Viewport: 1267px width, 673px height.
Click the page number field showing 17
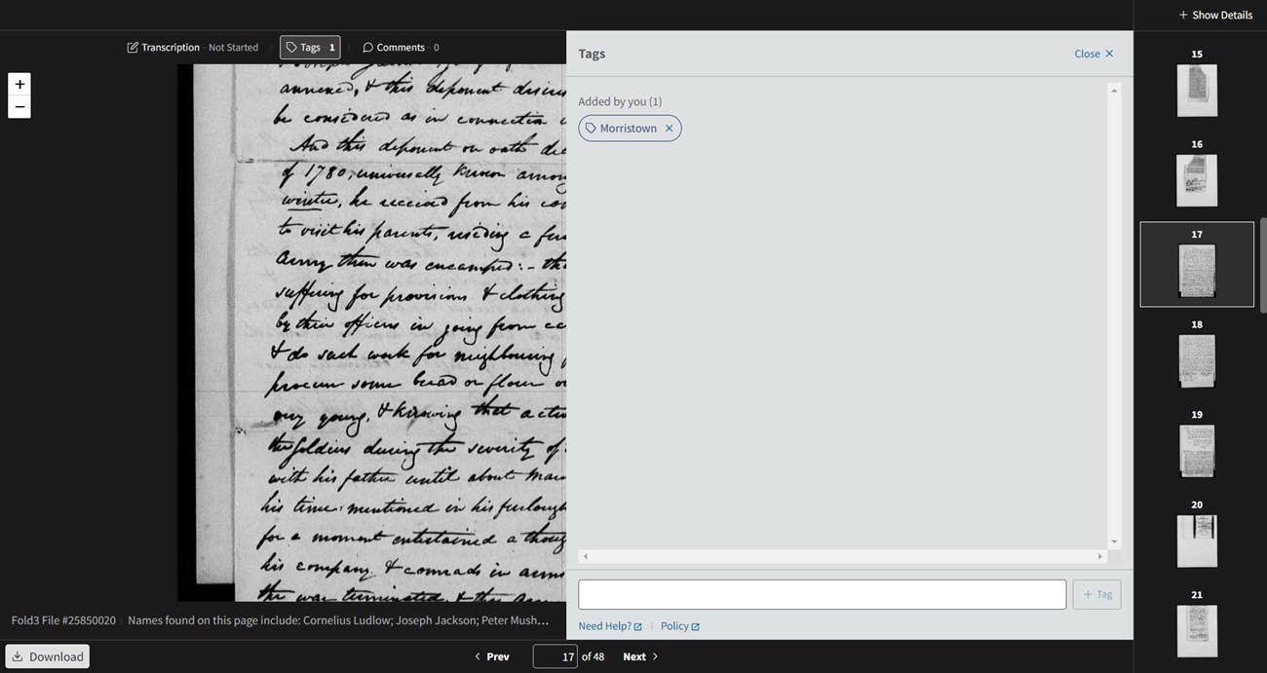555,656
